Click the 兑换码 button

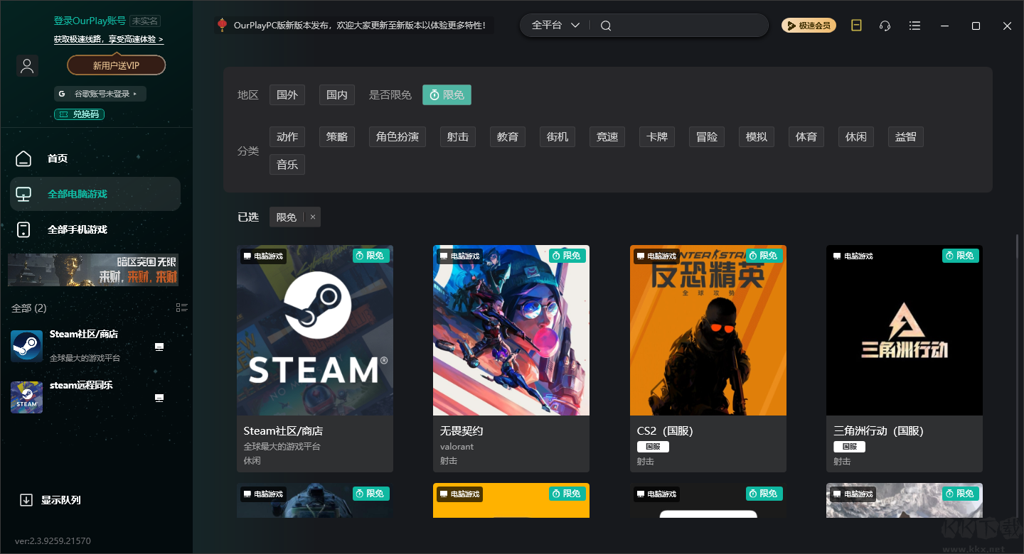pos(80,114)
